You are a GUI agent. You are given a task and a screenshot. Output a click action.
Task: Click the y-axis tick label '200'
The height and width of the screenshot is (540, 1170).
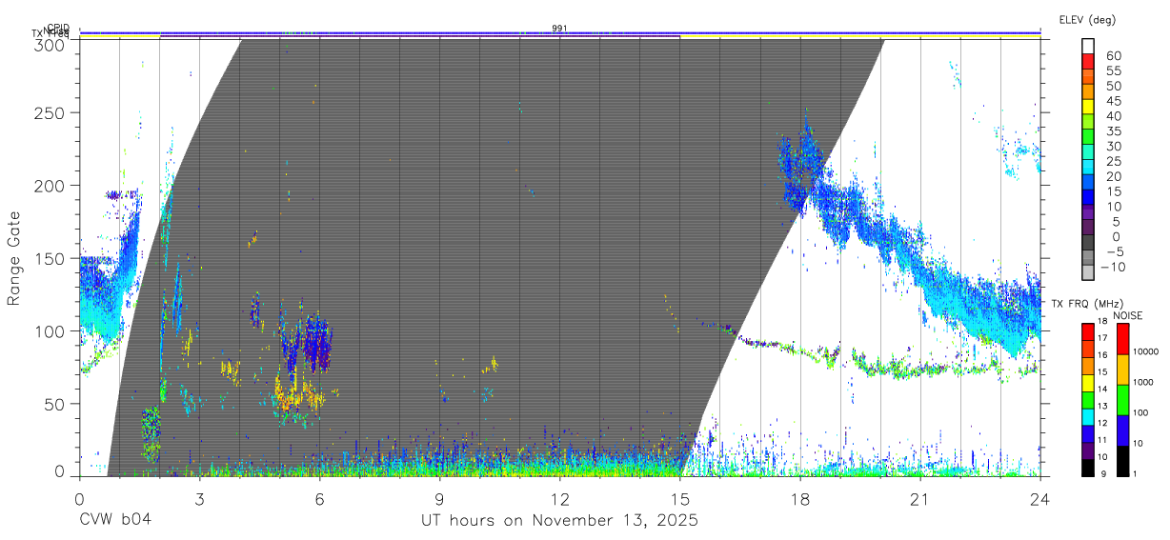50,186
